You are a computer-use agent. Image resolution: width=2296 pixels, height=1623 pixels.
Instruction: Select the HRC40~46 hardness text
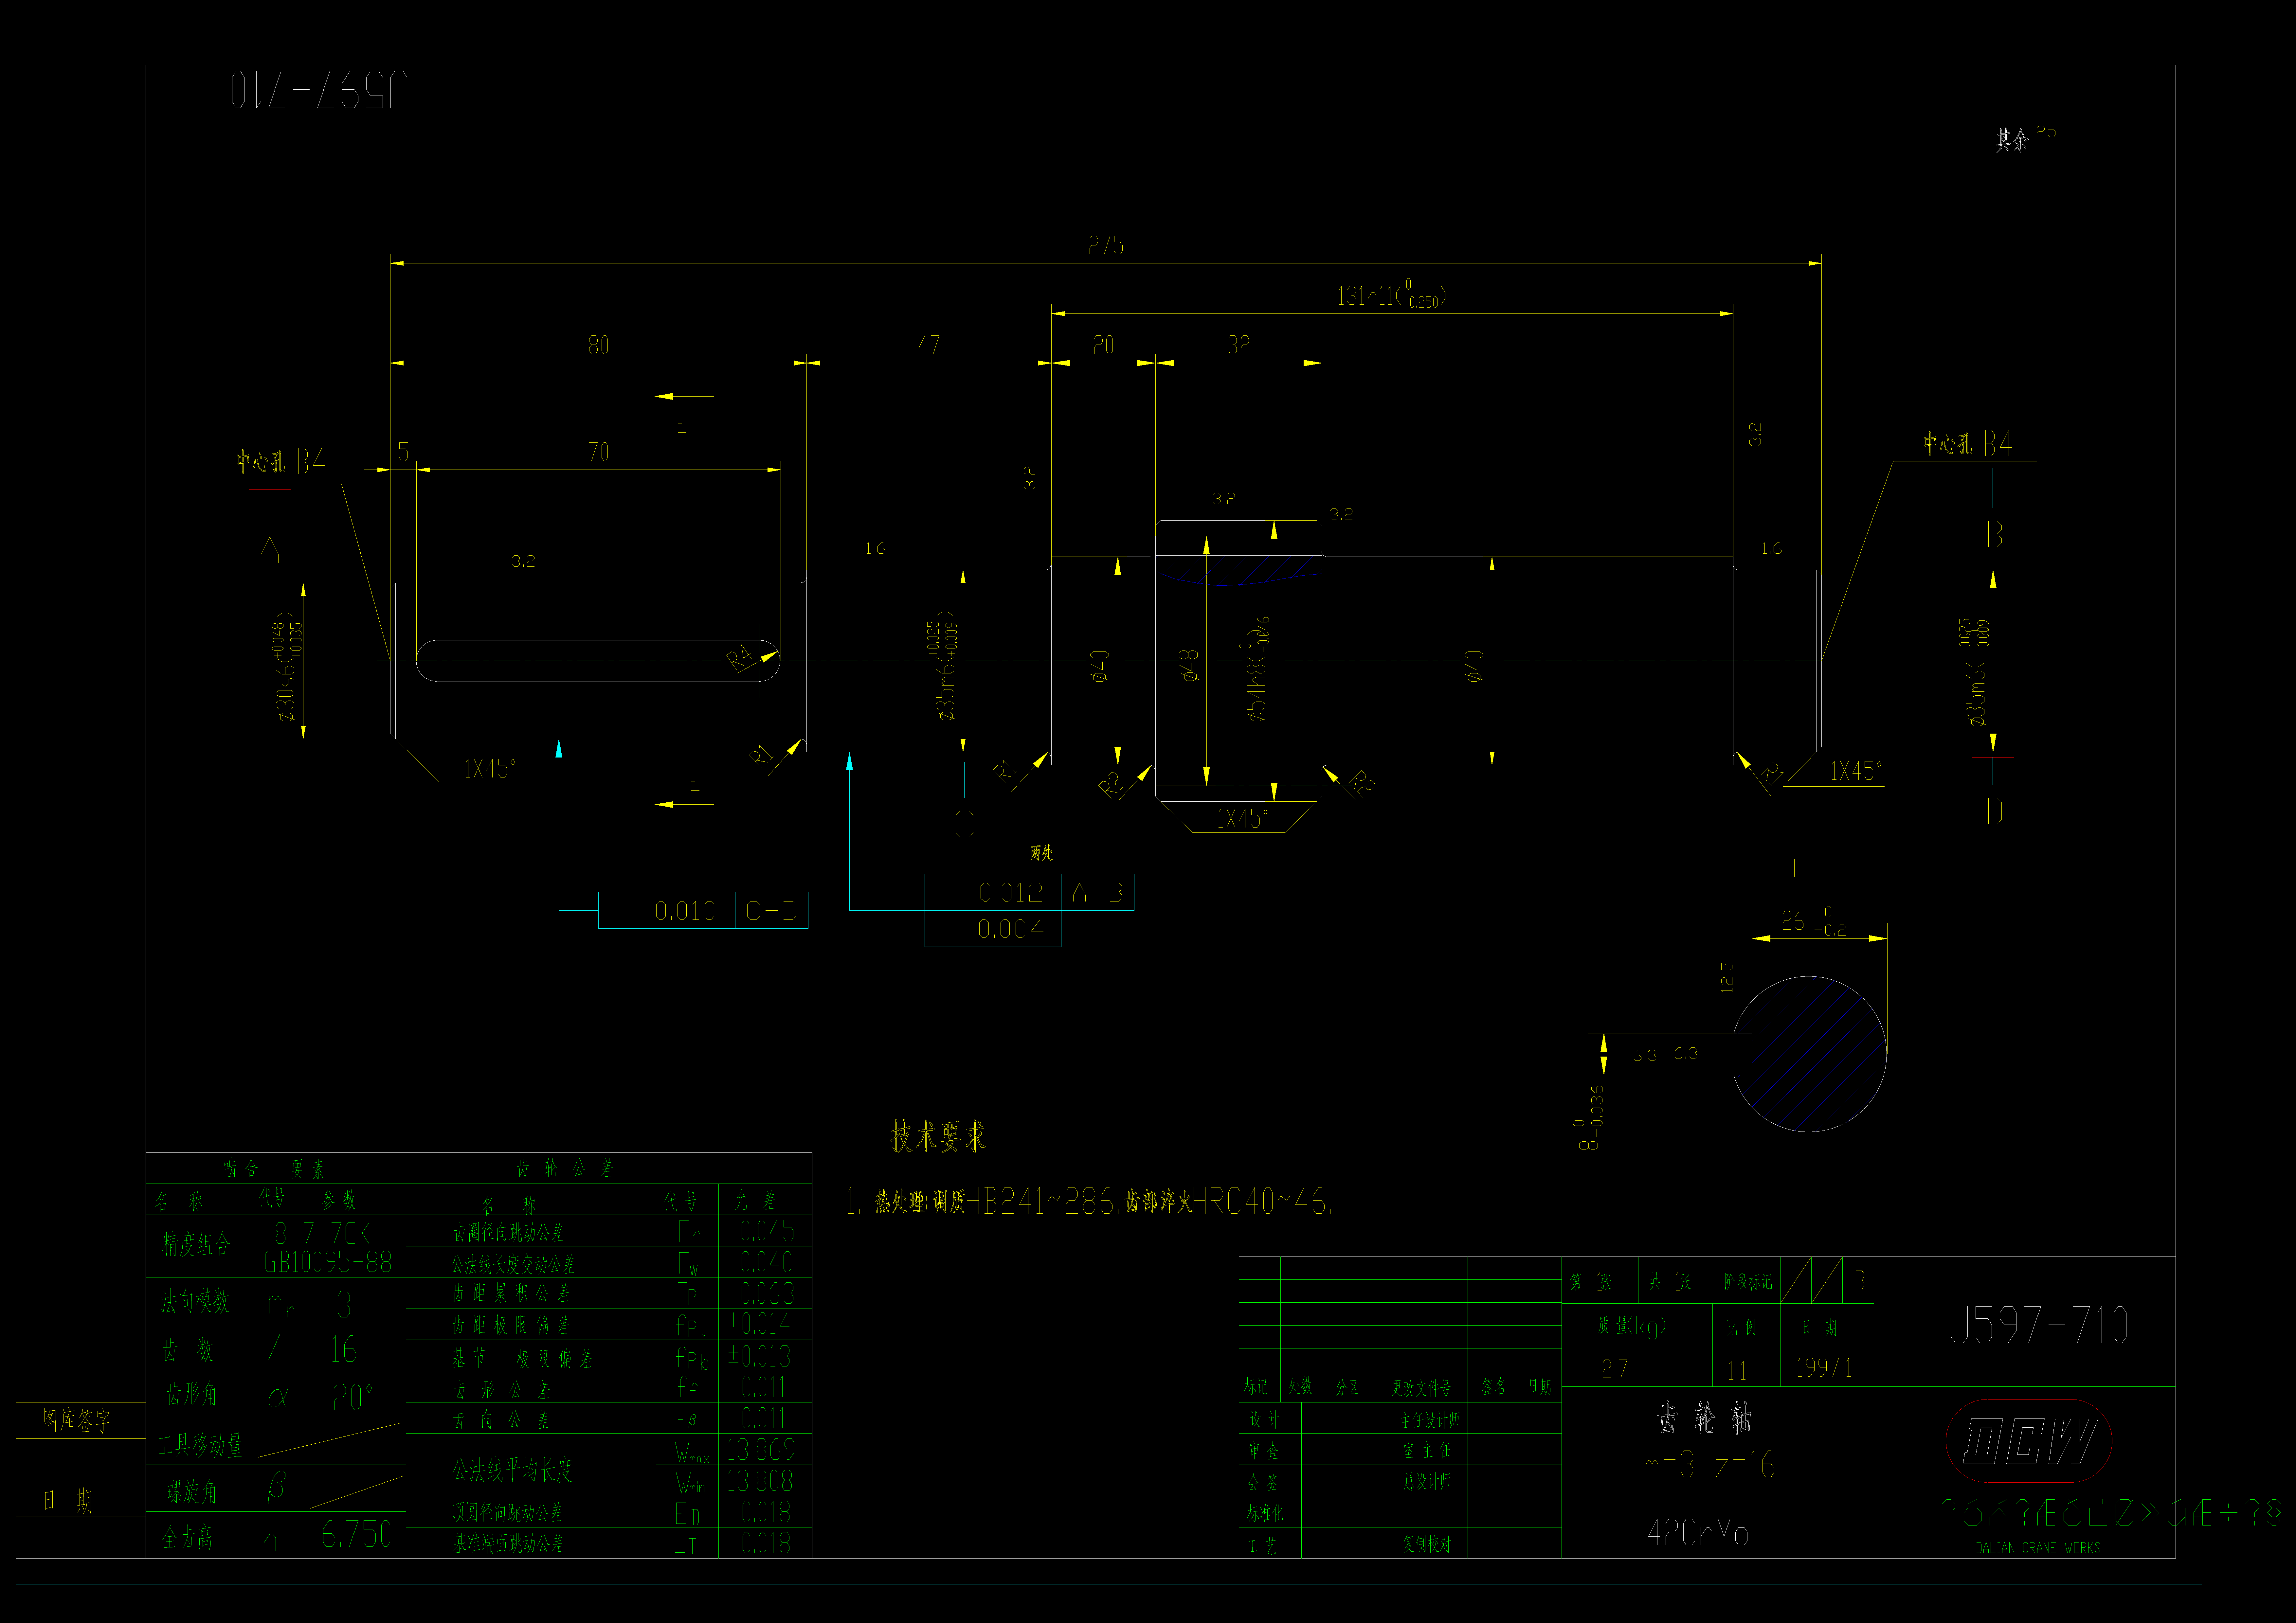[1260, 1201]
